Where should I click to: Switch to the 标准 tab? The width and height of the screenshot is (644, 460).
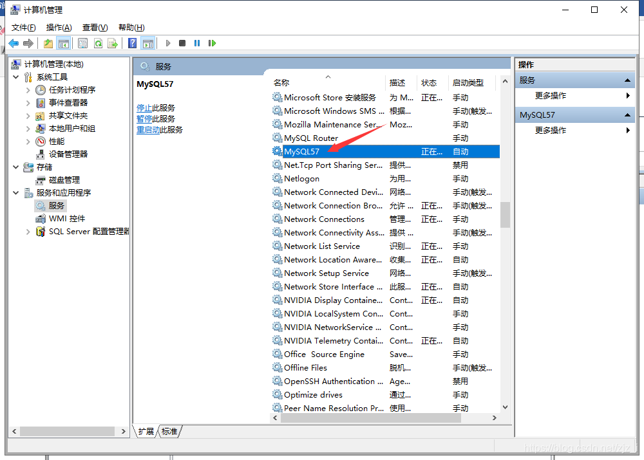pyautogui.click(x=169, y=431)
